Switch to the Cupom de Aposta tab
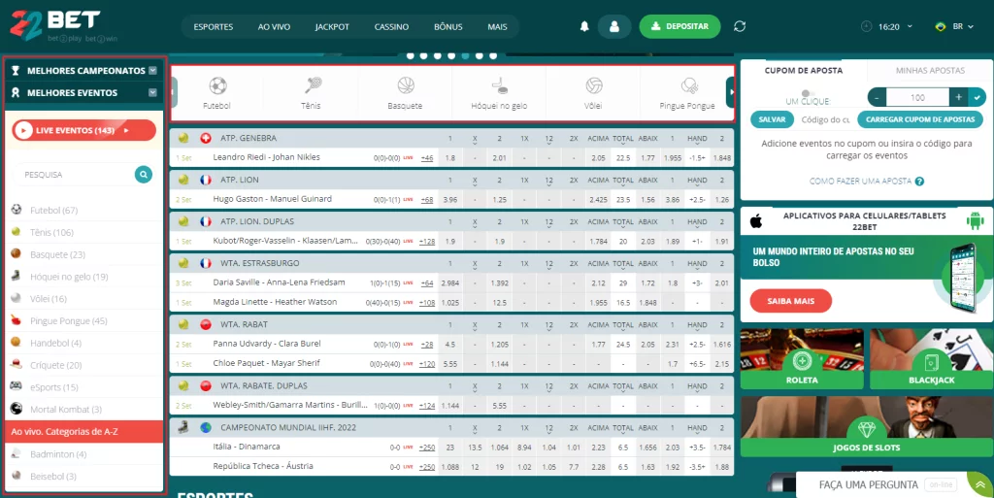This screenshot has width=994, height=498. (804, 70)
